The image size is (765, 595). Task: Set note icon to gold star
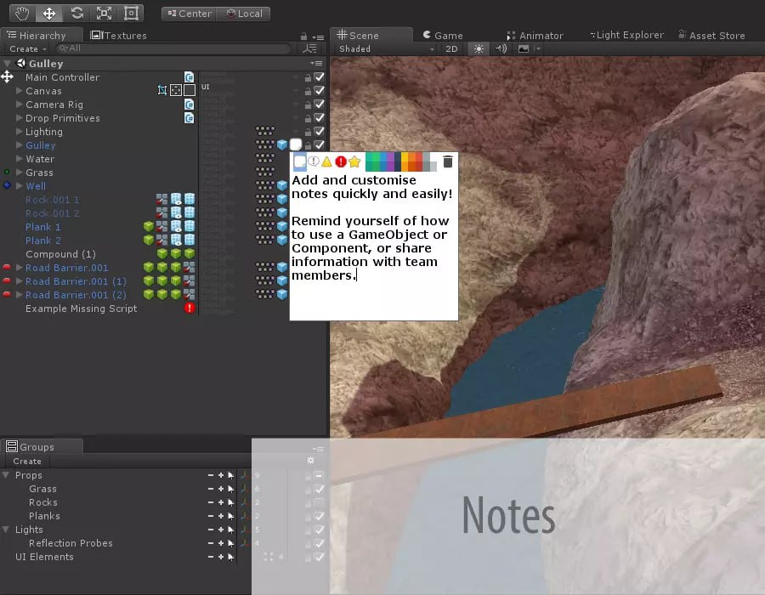point(354,161)
